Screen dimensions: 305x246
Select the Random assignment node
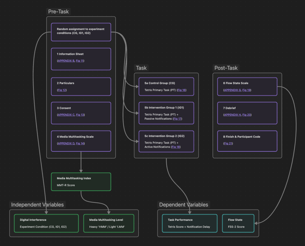coord(81,32)
